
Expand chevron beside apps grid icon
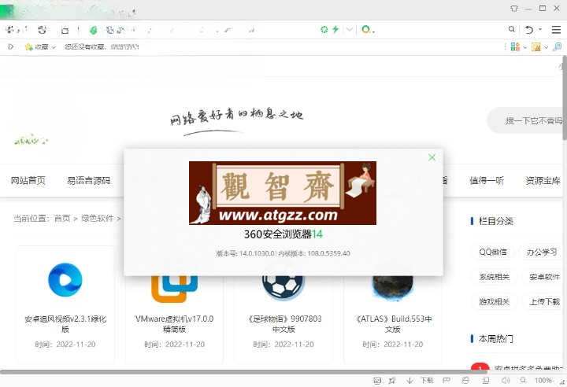[x=524, y=47]
